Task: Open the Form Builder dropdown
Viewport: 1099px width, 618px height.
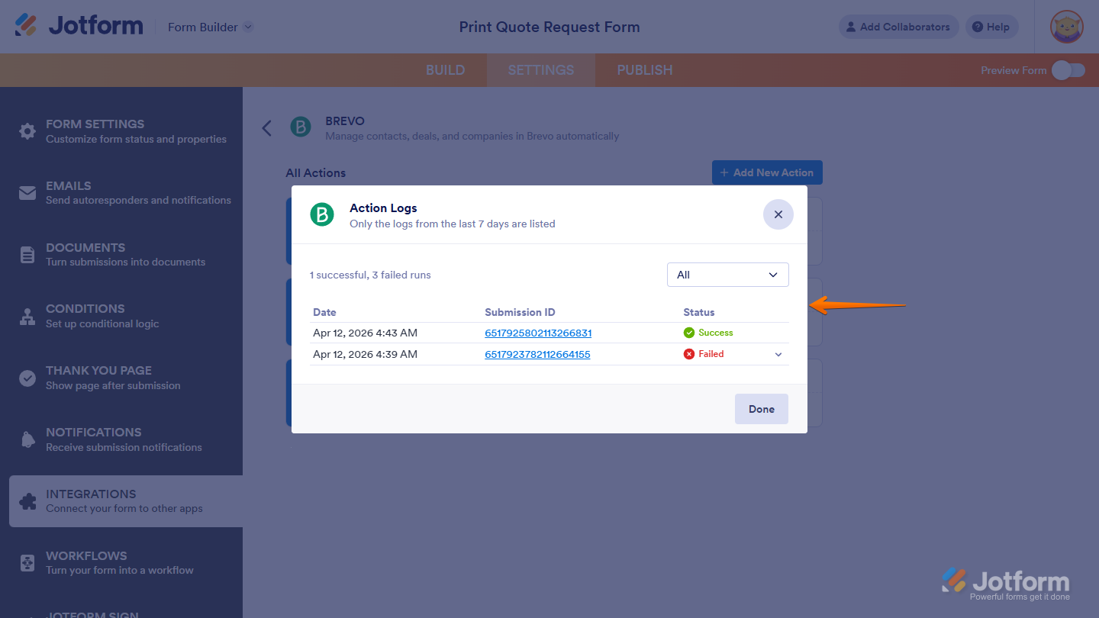Action: [210, 27]
